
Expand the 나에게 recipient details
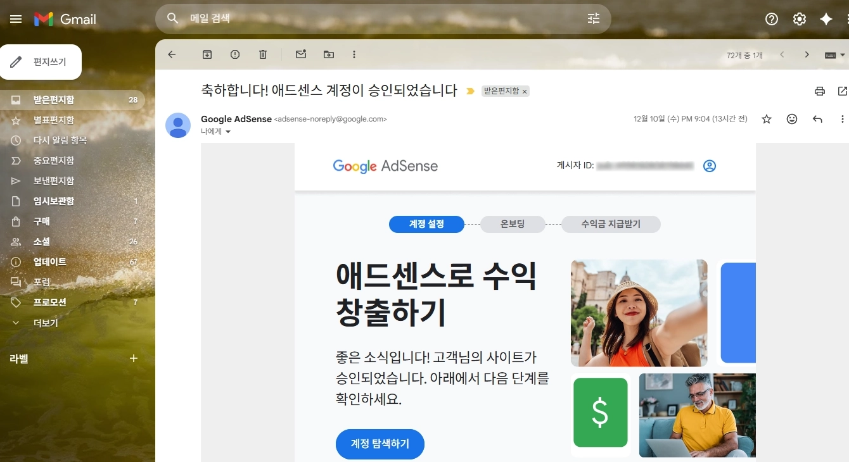pos(228,132)
